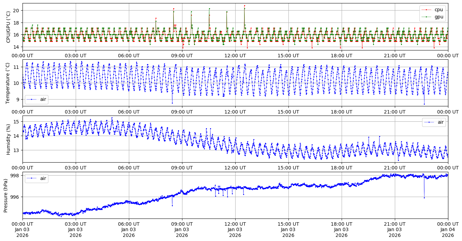This screenshot has width=462, height=241.
Task: Click the 06:00 UT tick below Humidity plot
Action: (129, 168)
